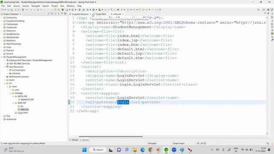This screenshot has height=154, width=274.
Task: Select web.xml in the project tree
Action: point(24,110)
